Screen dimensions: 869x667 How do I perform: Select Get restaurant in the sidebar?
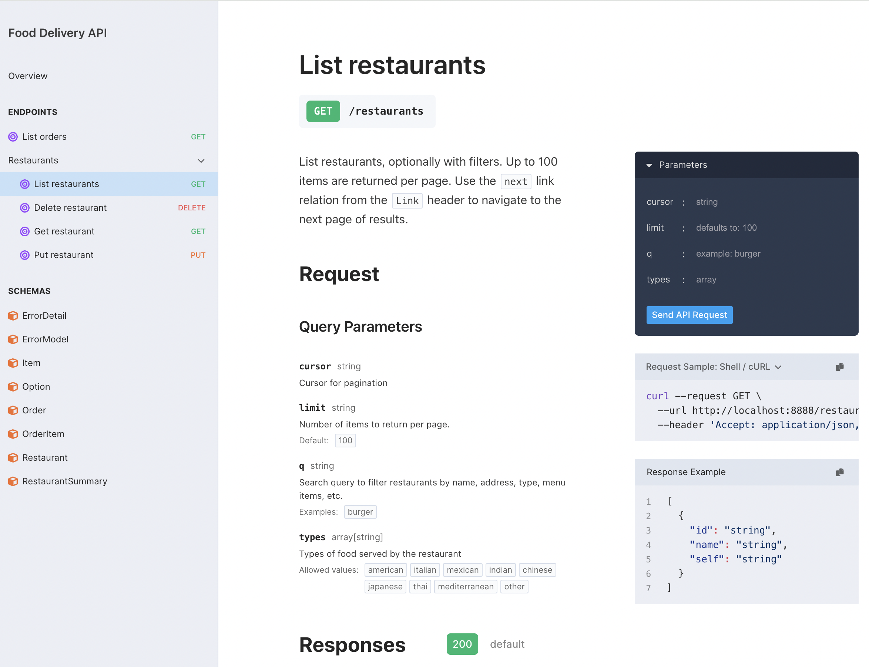[x=64, y=231]
